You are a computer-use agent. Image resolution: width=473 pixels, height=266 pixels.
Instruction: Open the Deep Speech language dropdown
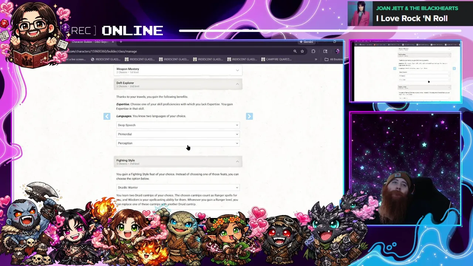coord(178,125)
